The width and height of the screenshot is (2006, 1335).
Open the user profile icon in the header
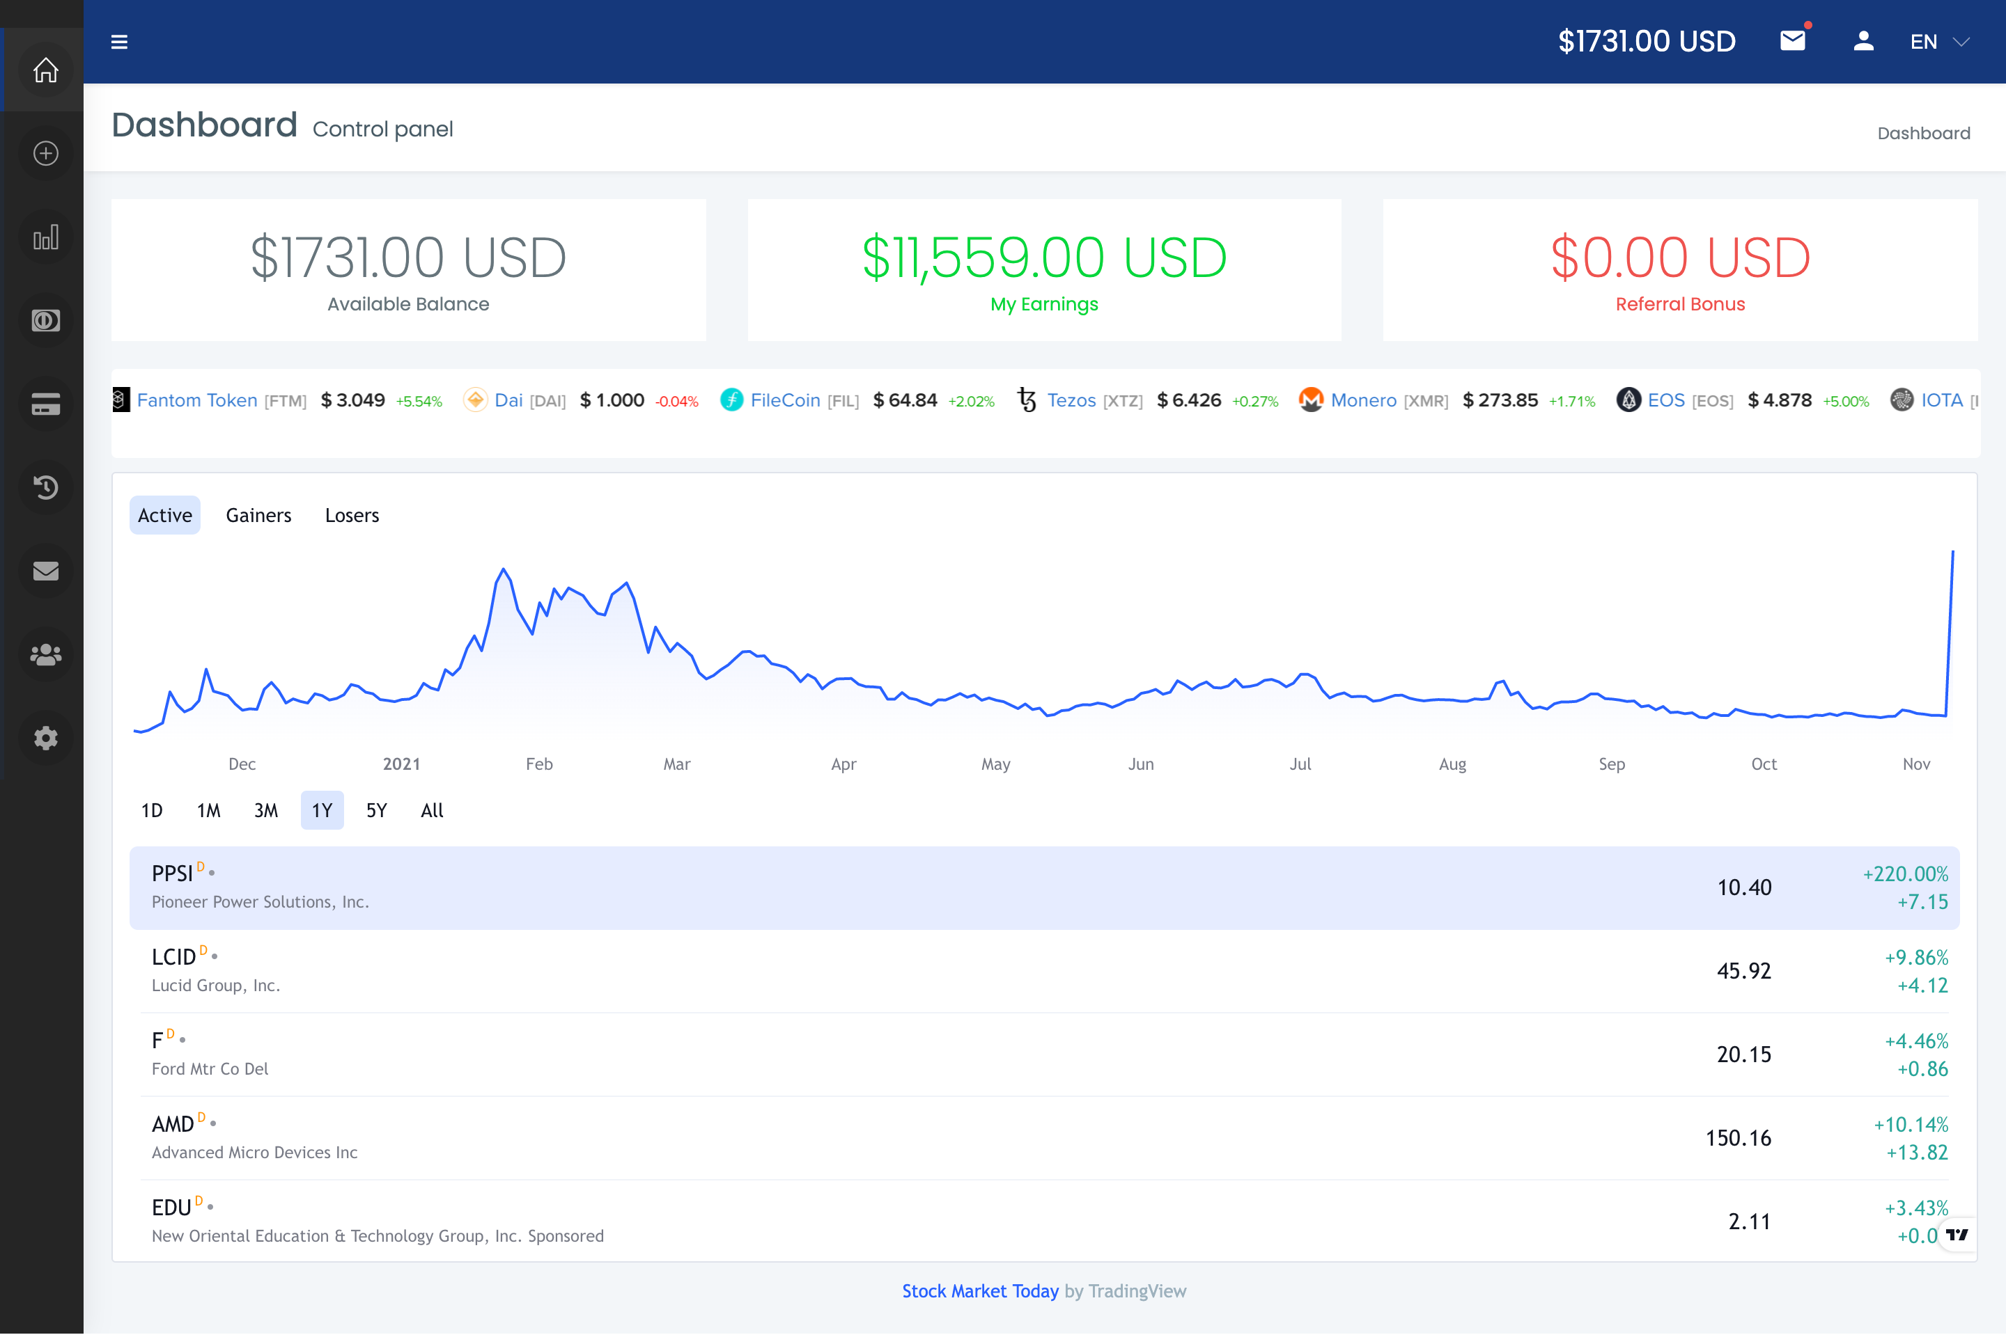click(1863, 41)
